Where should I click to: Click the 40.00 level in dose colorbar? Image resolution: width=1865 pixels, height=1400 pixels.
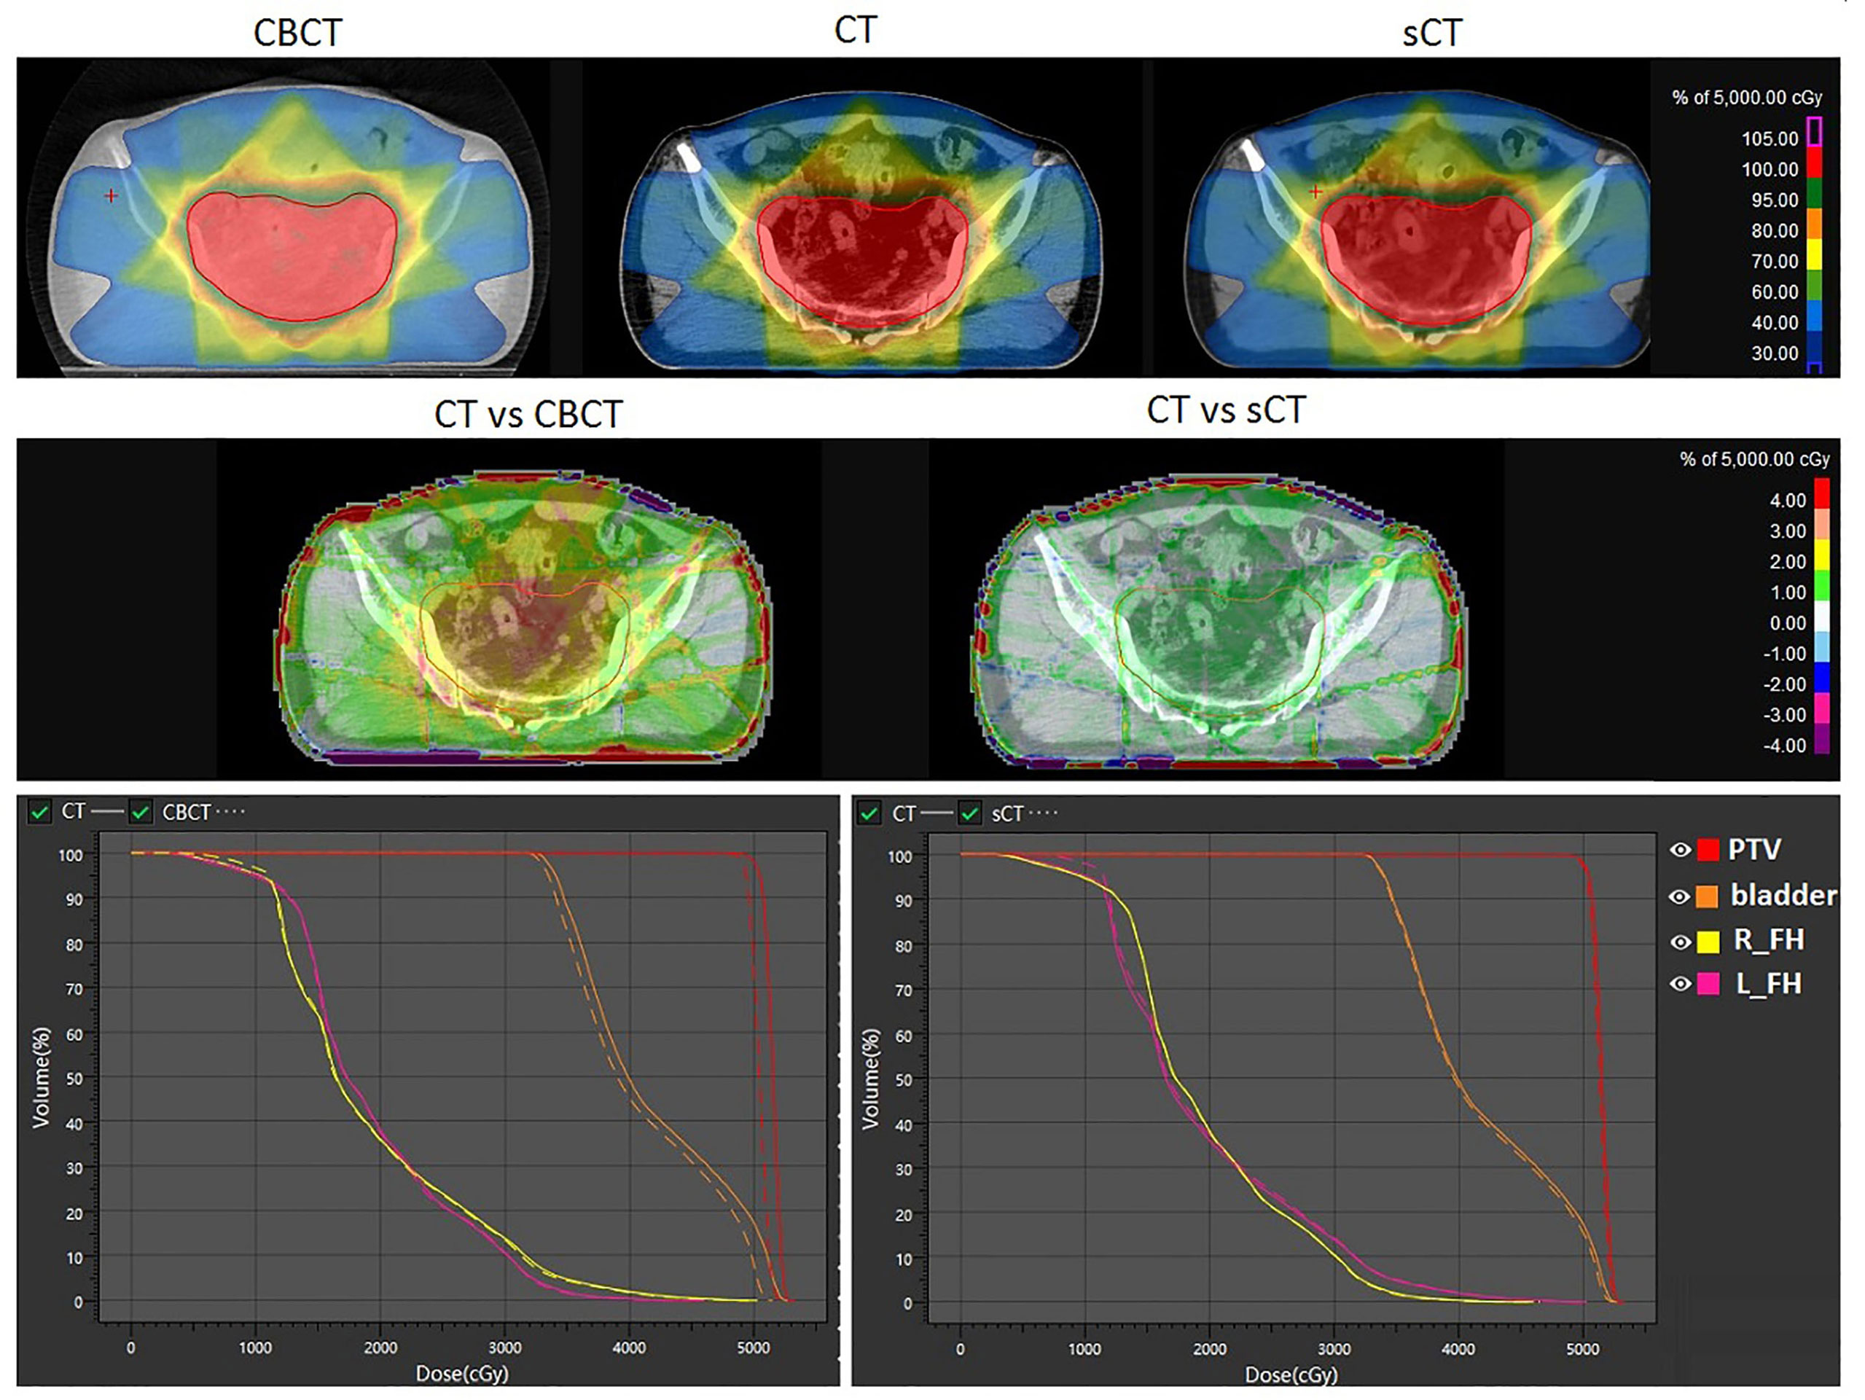(1774, 323)
